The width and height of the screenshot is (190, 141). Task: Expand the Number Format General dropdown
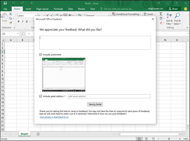(x=109, y=15)
